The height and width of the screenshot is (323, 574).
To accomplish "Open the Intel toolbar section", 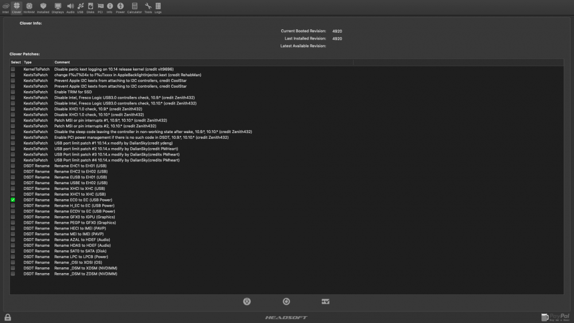I will (6, 7).
